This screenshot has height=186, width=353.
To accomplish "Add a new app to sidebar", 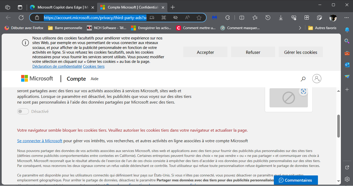I will 347,89.
